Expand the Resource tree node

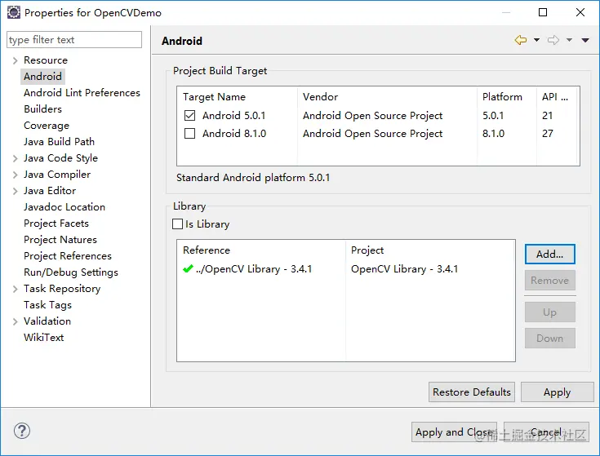click(15, 60)
